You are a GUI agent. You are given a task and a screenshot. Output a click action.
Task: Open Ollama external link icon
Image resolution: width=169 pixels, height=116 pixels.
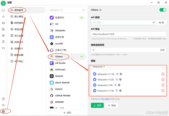coord(100,10)
